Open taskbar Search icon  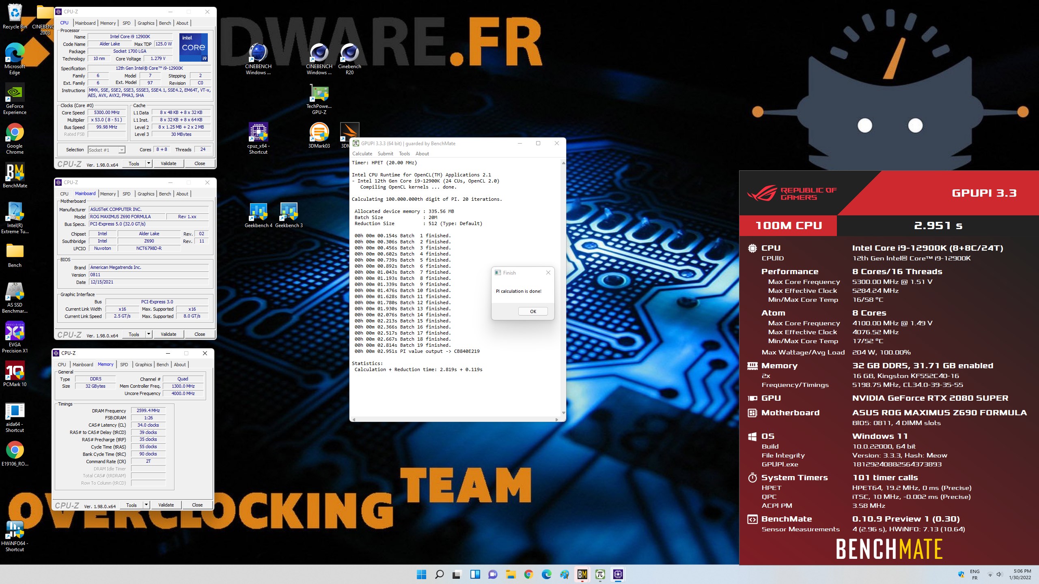(x=439, y=574)
